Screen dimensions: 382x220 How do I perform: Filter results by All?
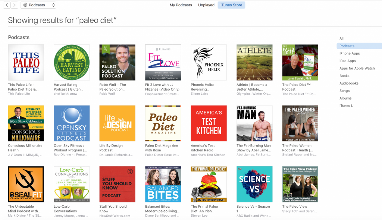click(342, 38)
